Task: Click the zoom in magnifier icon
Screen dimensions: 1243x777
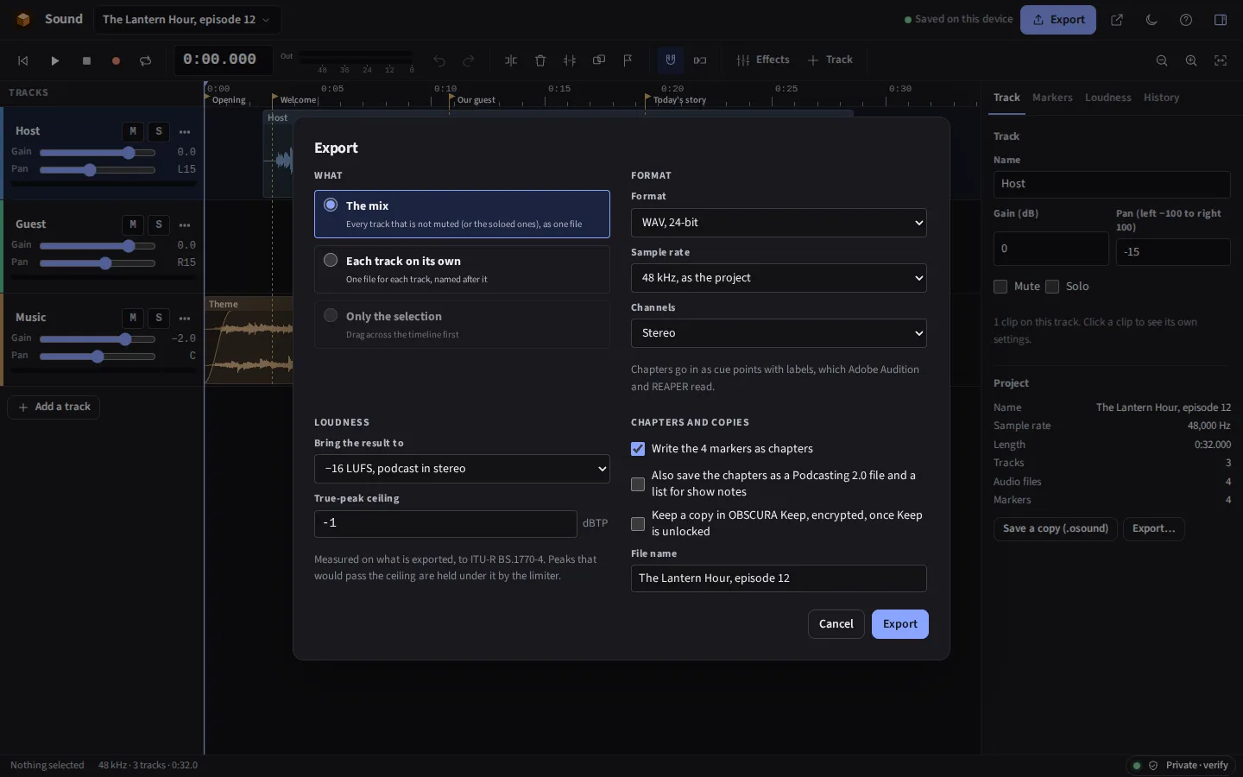Action: (x=1191, y=60)
